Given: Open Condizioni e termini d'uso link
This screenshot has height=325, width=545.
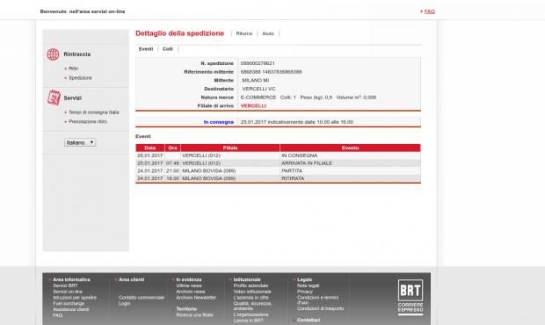Looking at the screenshot, I should click(x=317, y=300).
